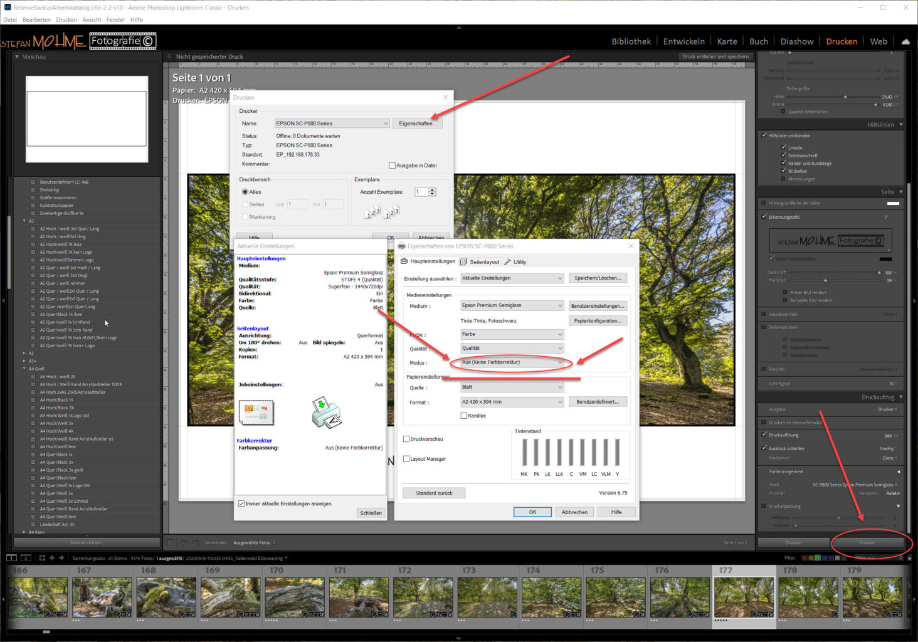Click the Maßstab slider handle
Image resolution: width=918 pixels, height=642 pixels.
click(825, 280)
